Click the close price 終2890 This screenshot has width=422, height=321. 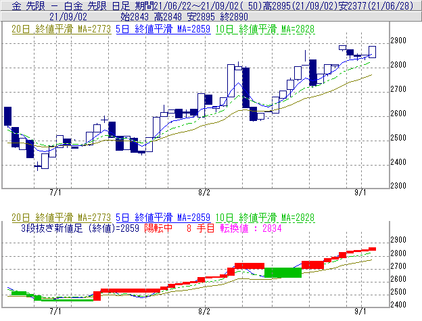234,17
